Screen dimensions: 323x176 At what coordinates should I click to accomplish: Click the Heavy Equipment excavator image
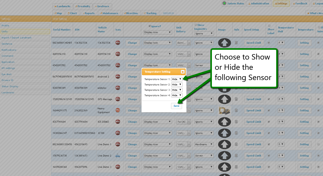pos(225,111)
